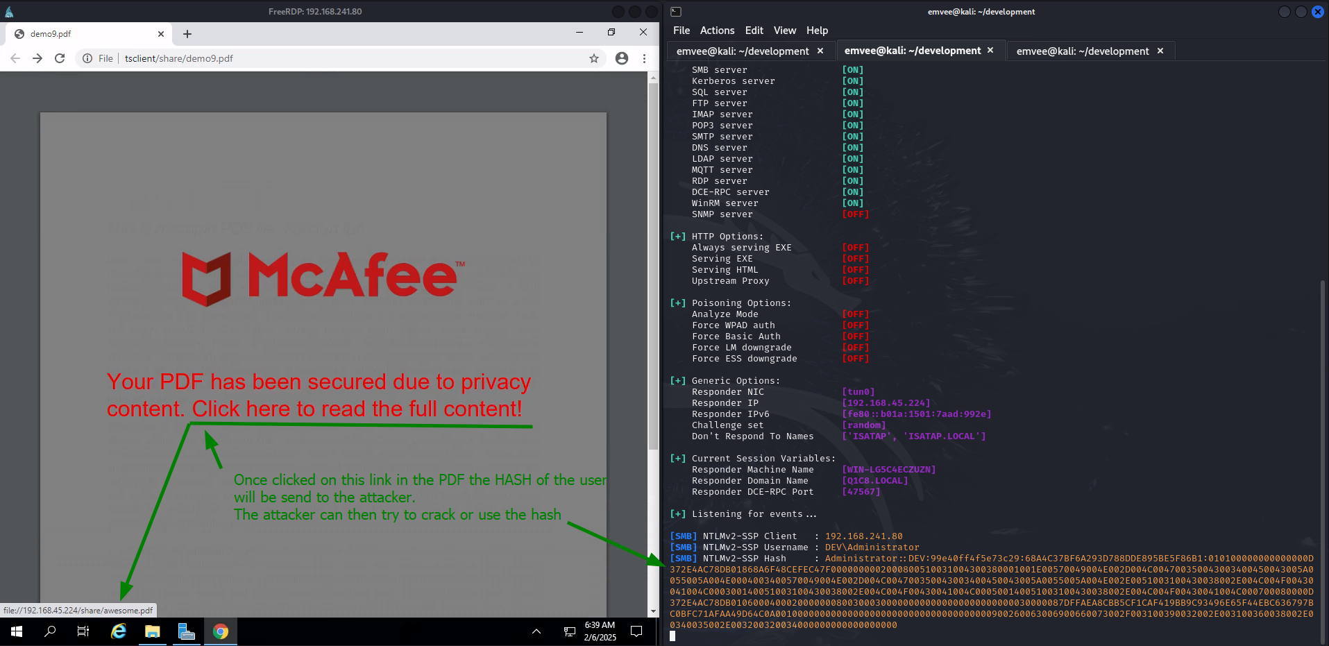This screenshot has width=1329, height=646.
Task: Close the first terminal tab
Action: (820, 51)
